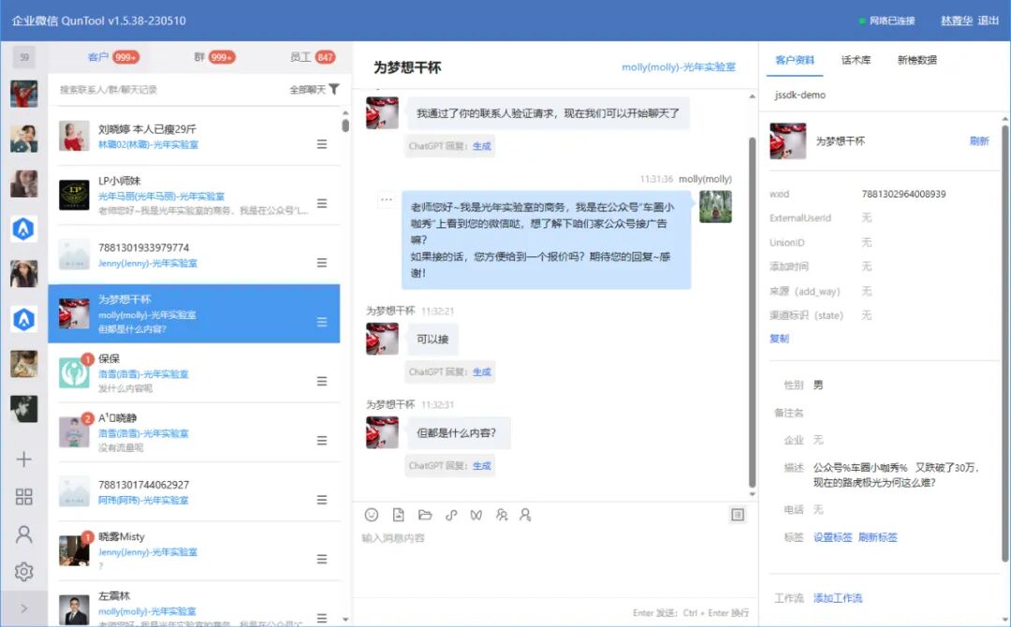This screenshot has width=1011, height=627.
Task: Click the chat messages vertical scrollbar
Action: 752,312
